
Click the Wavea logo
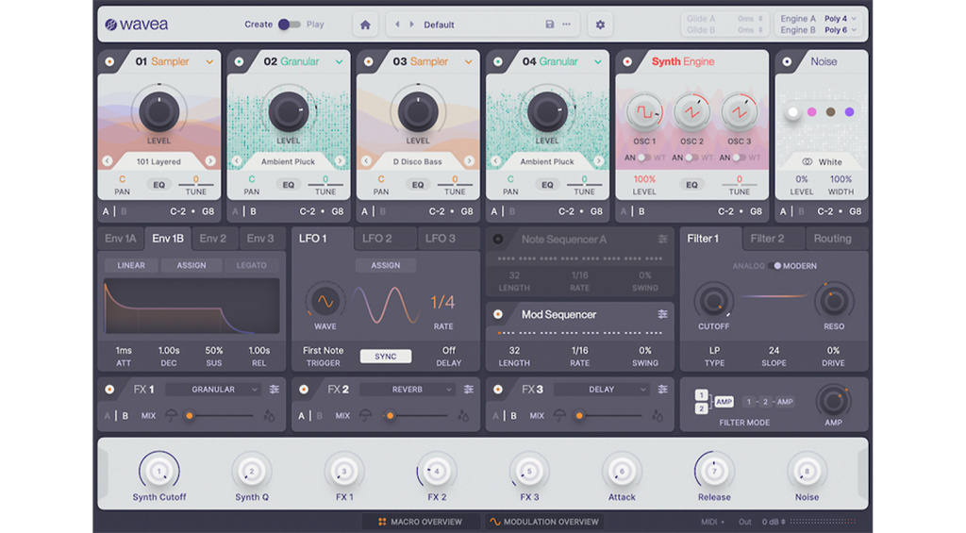pos(137,25)
